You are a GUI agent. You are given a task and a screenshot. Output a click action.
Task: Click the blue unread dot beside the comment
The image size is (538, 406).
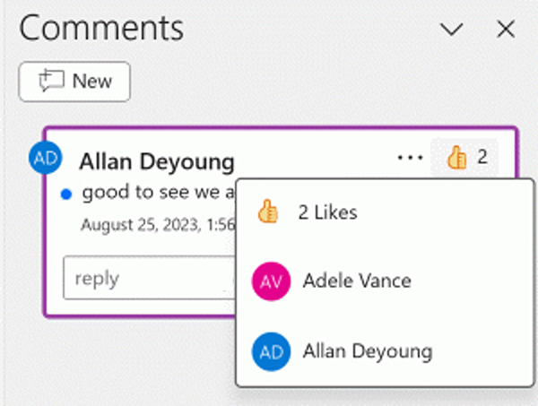click(x=66, y=193)
